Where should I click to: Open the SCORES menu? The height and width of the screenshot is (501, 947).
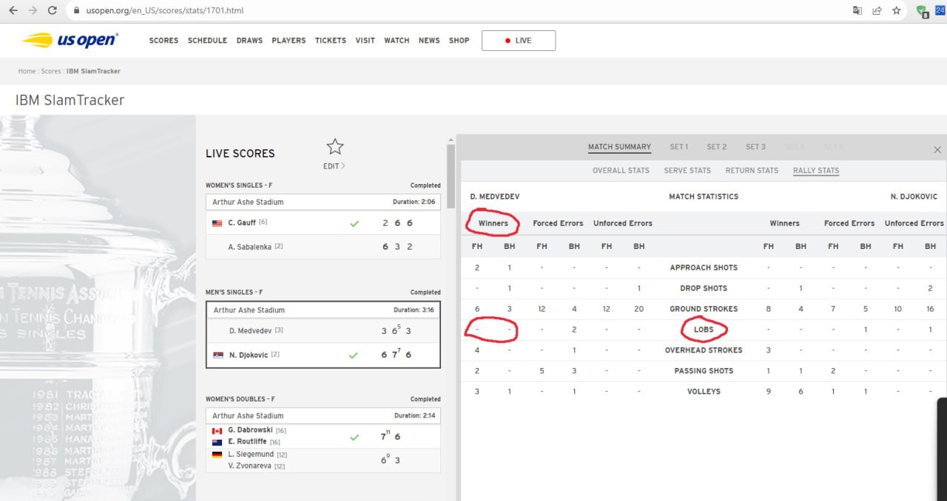pos(164,41)
